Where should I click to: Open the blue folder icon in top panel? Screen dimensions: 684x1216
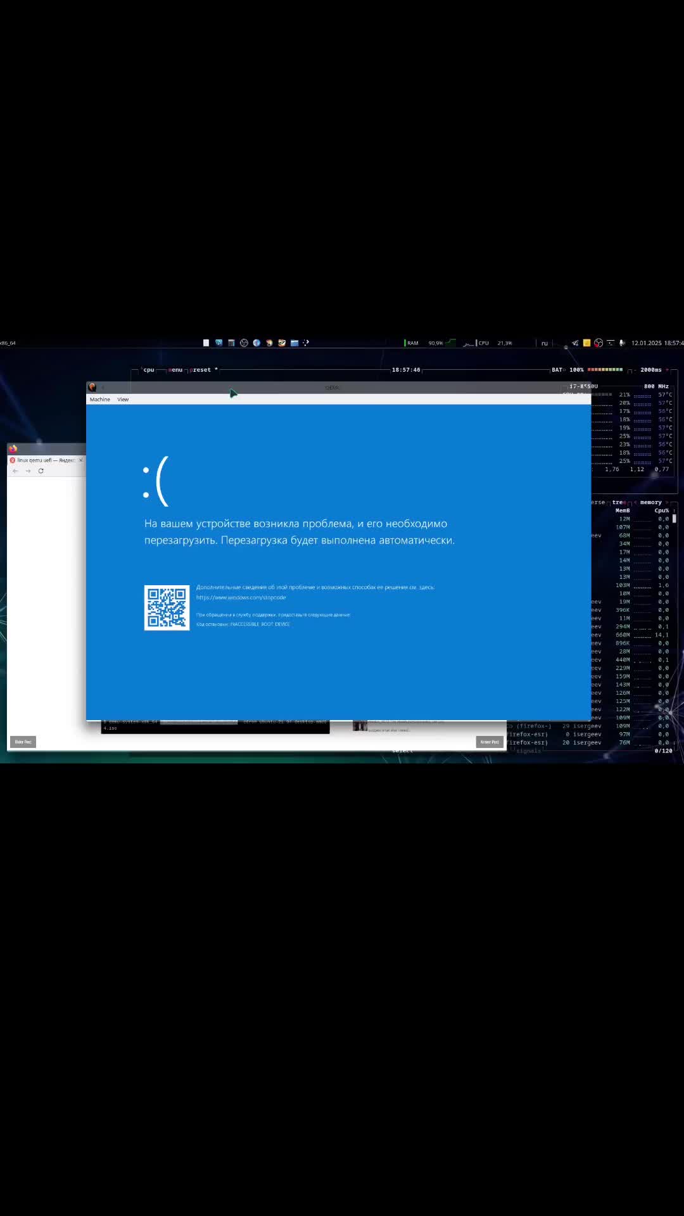pos(294,343)
